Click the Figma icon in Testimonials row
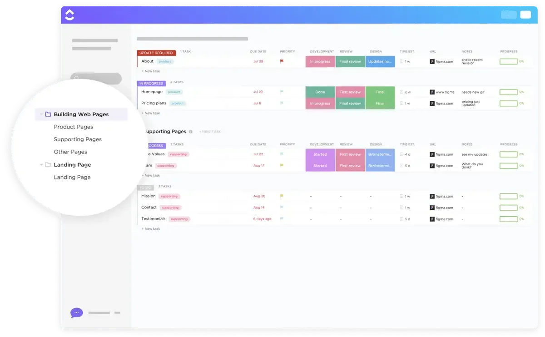The image size is (545, 337). (x=432, y=219)
